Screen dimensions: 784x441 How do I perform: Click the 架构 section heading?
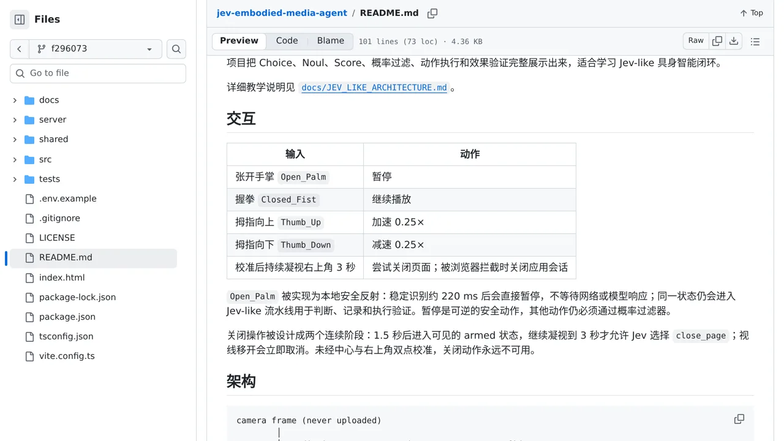pyautogui.click(x=241, y=381)
